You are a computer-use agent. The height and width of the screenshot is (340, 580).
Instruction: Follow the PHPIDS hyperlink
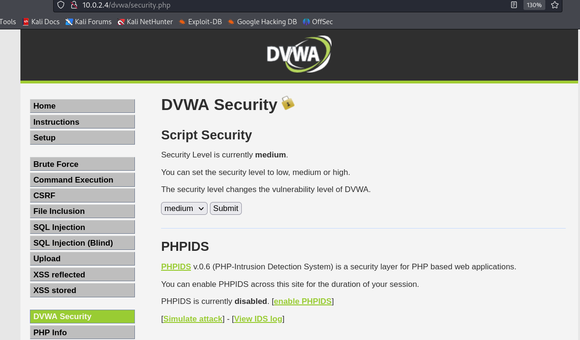pos(176,266)
